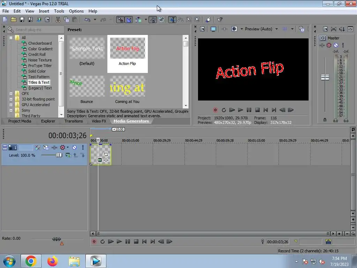Viewport: 357px width, 268px height.
Task: Select Checkerboard generator in tree
Action: (x=40, y=43)
